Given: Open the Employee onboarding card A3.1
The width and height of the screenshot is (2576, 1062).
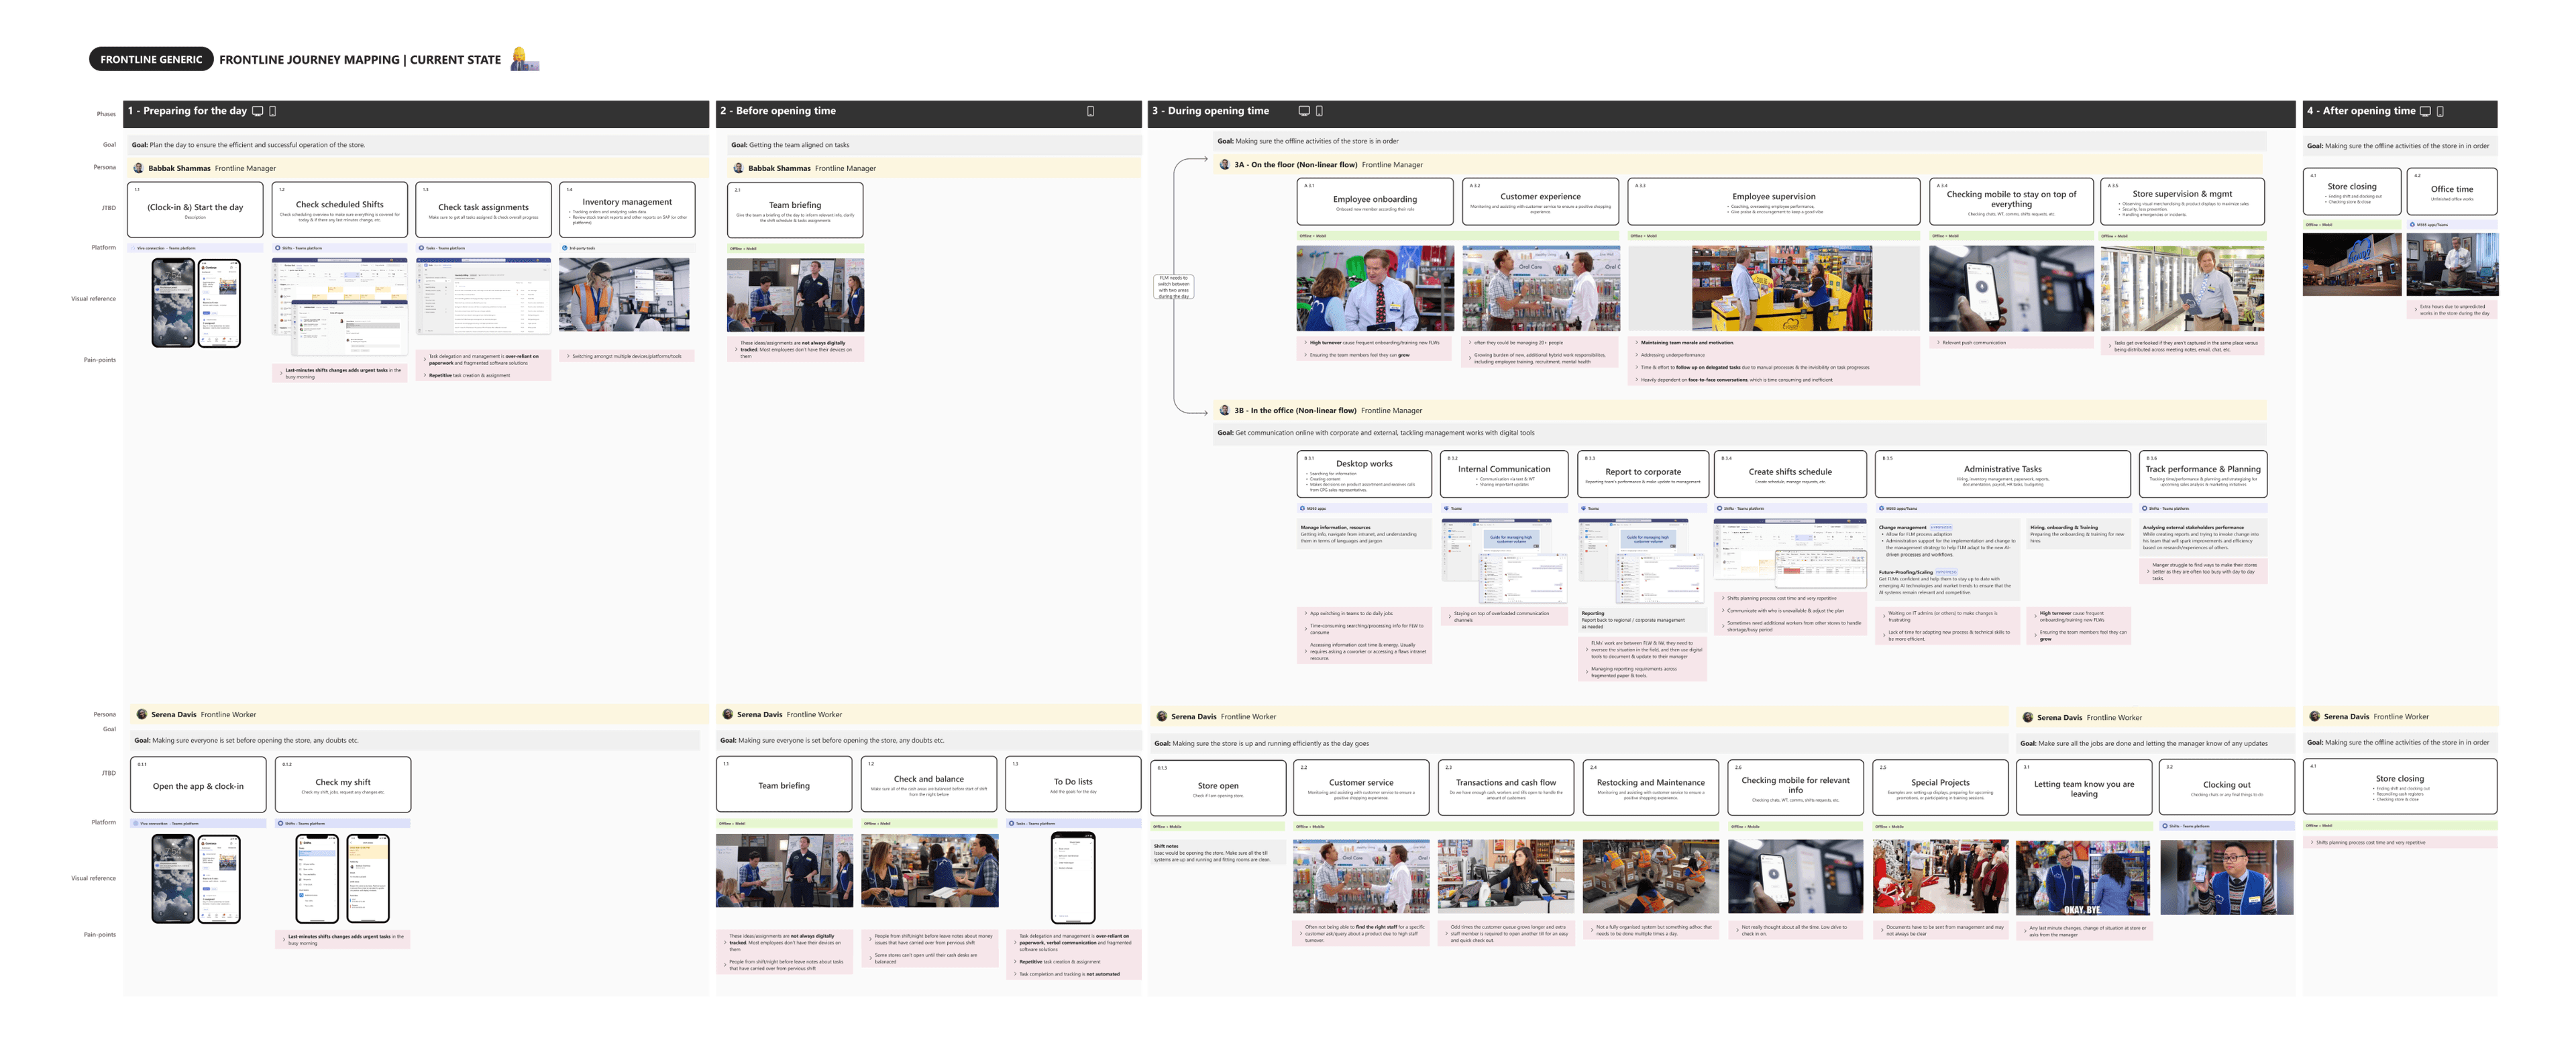Looking at the screenshot, I should pos(1375,201).
